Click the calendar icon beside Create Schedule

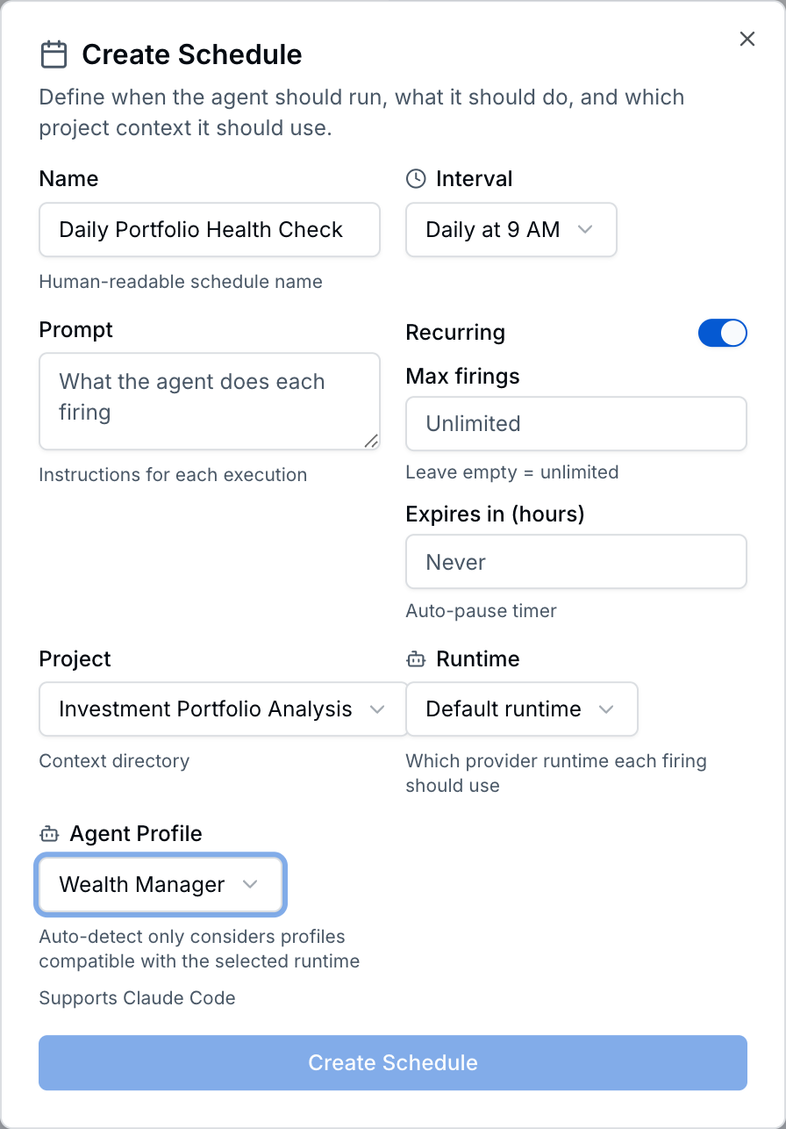53,54
